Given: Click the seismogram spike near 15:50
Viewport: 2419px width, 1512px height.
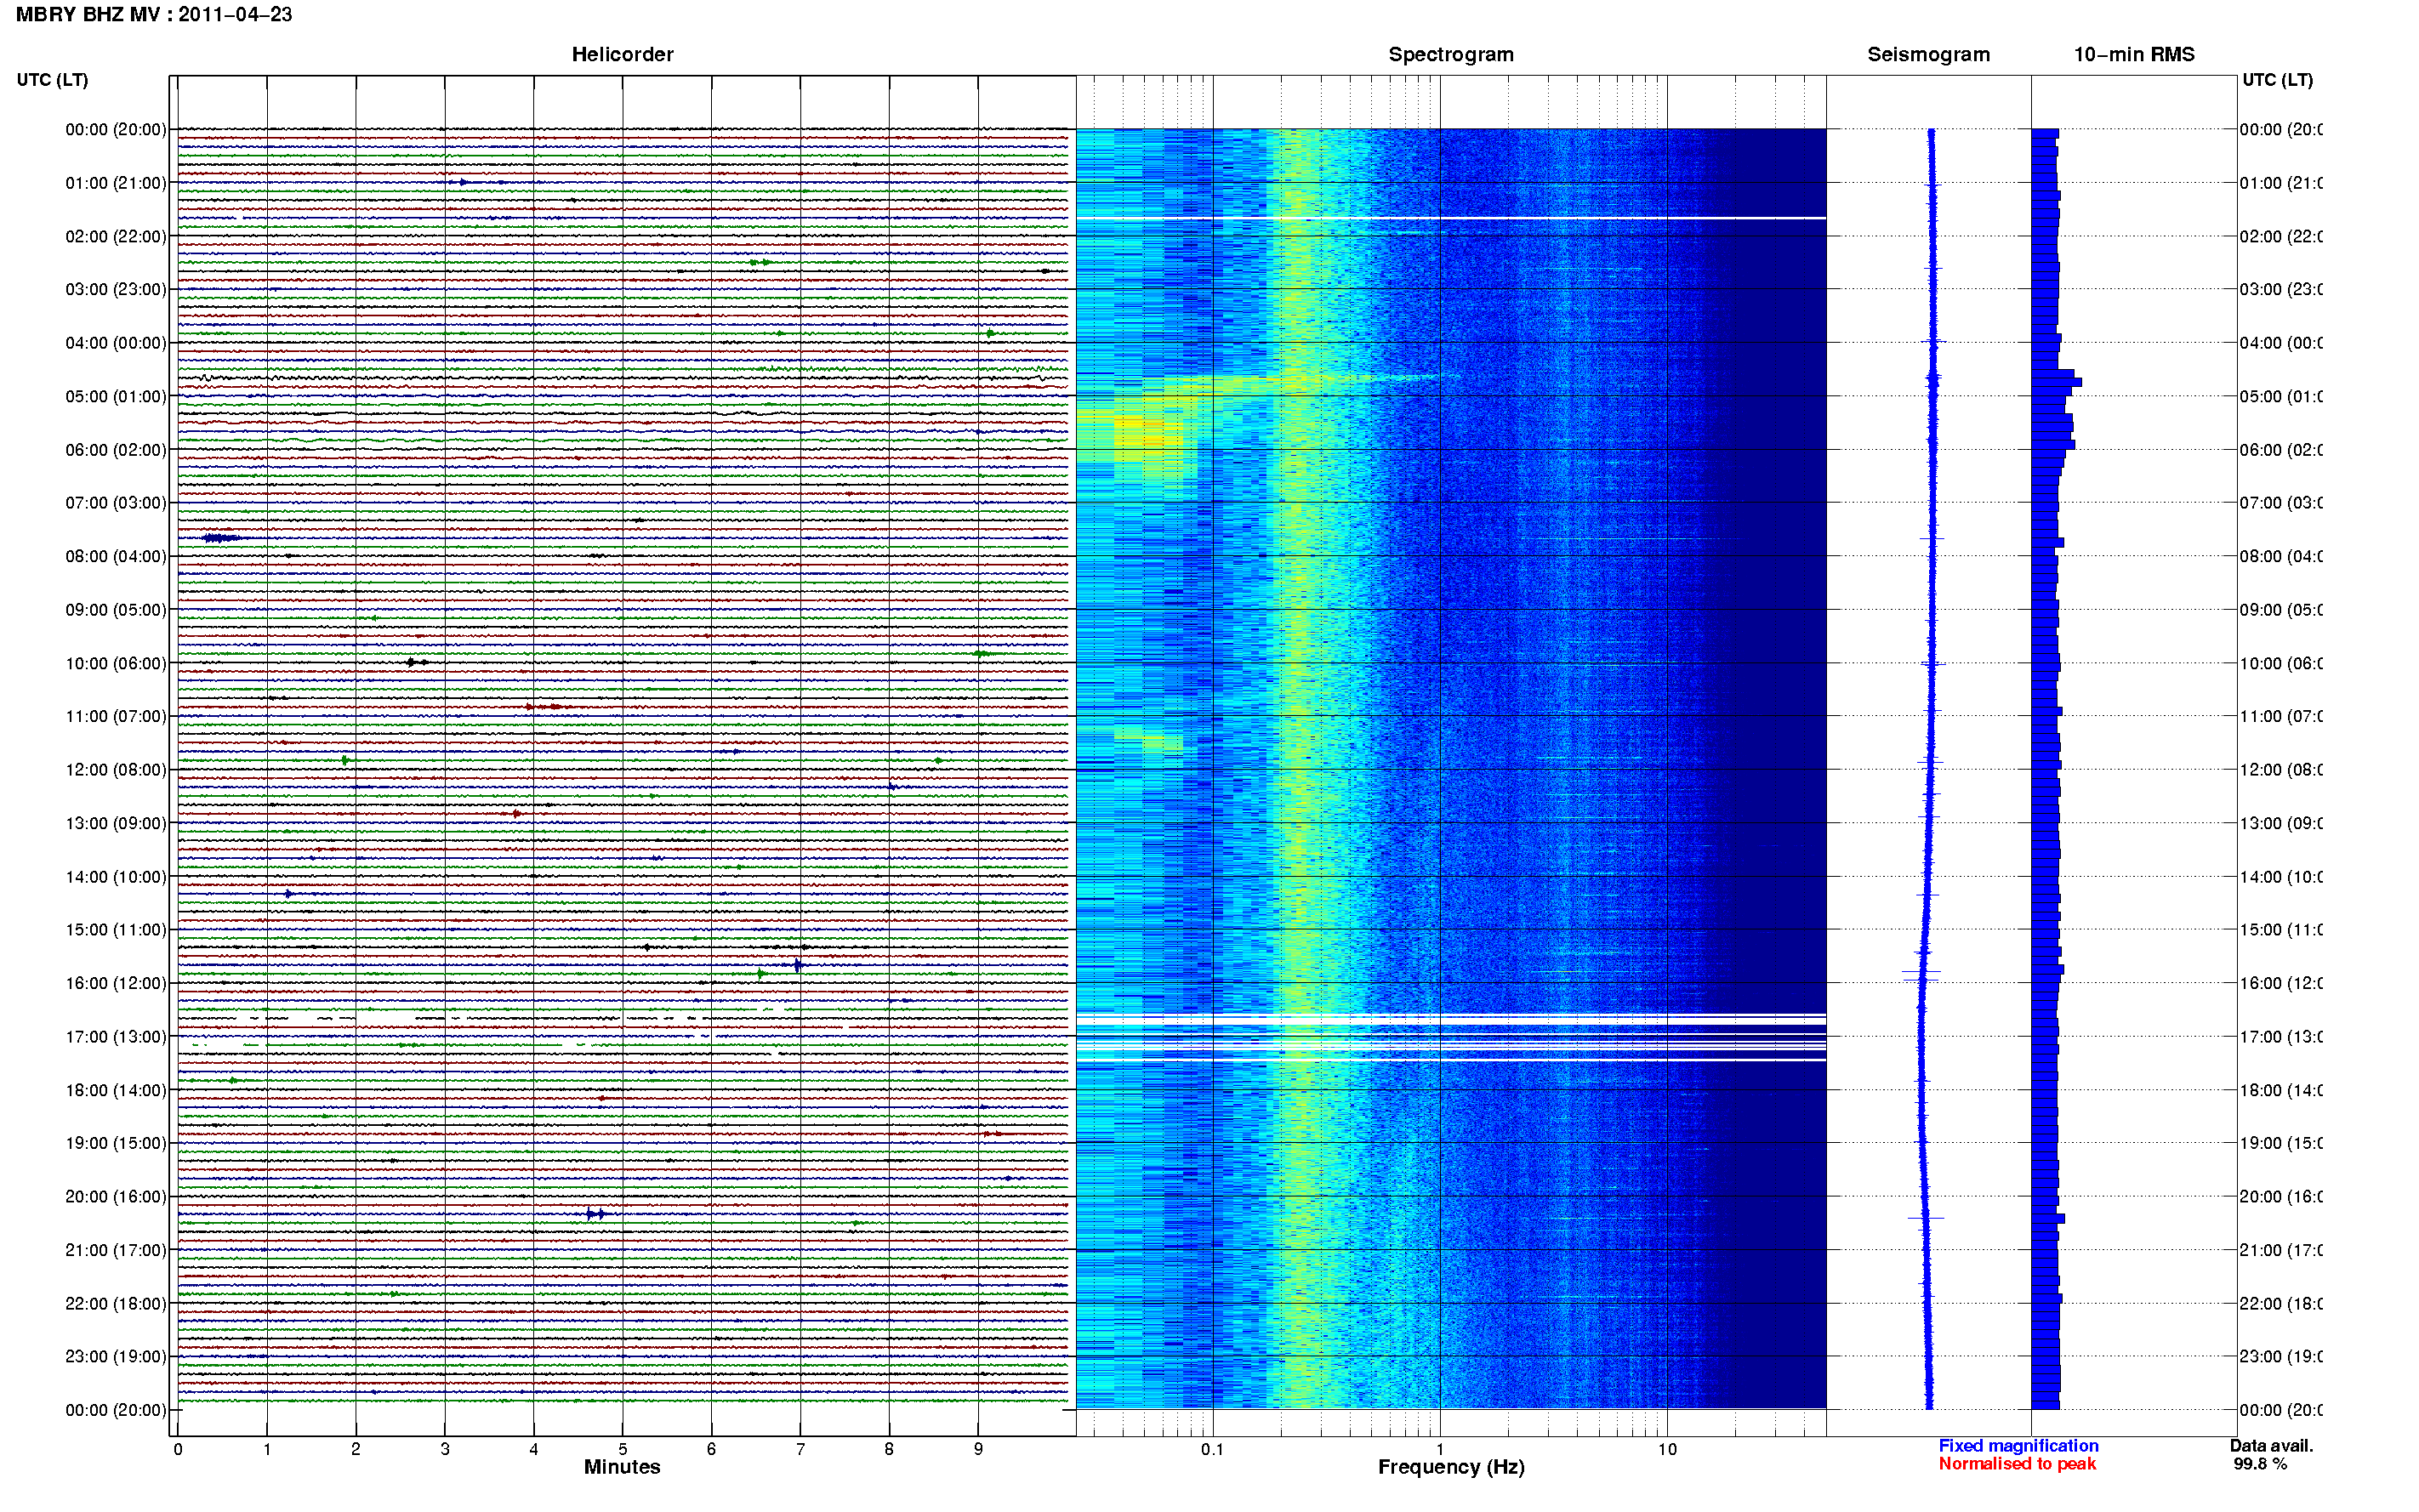Looking at the screenshot, I should coord(1921,972).
